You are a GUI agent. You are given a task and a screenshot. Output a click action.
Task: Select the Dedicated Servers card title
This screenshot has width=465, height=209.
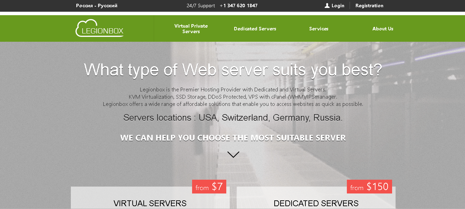(x=316, y=203)
